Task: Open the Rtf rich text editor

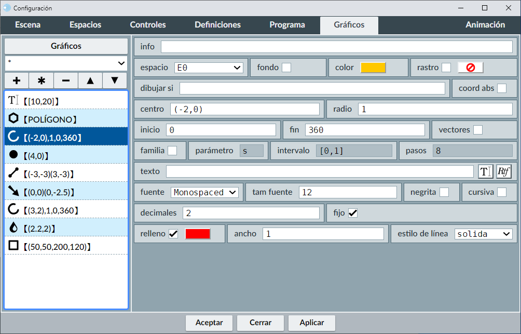Action: 503,171
